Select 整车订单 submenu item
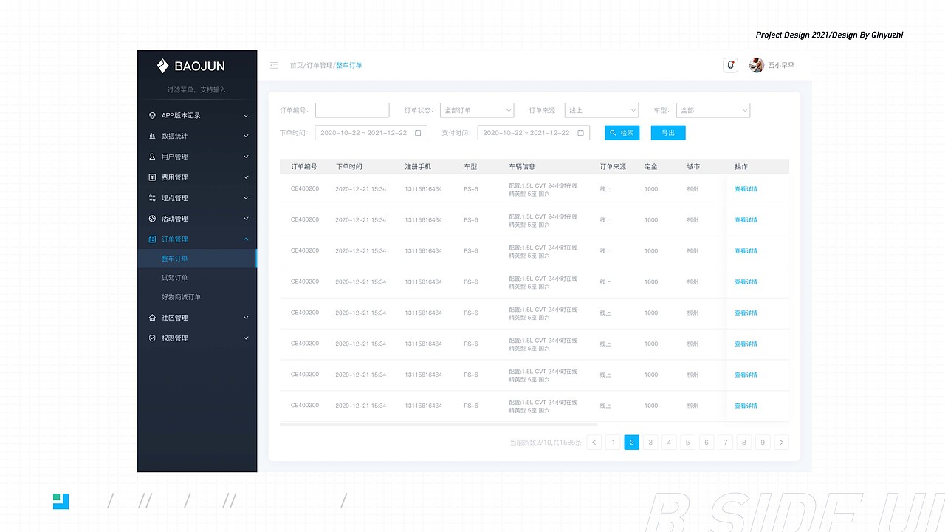 point(197,259)
